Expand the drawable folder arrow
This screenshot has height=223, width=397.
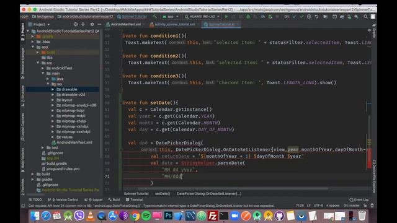pyautogui.click(x=53, y=89)
